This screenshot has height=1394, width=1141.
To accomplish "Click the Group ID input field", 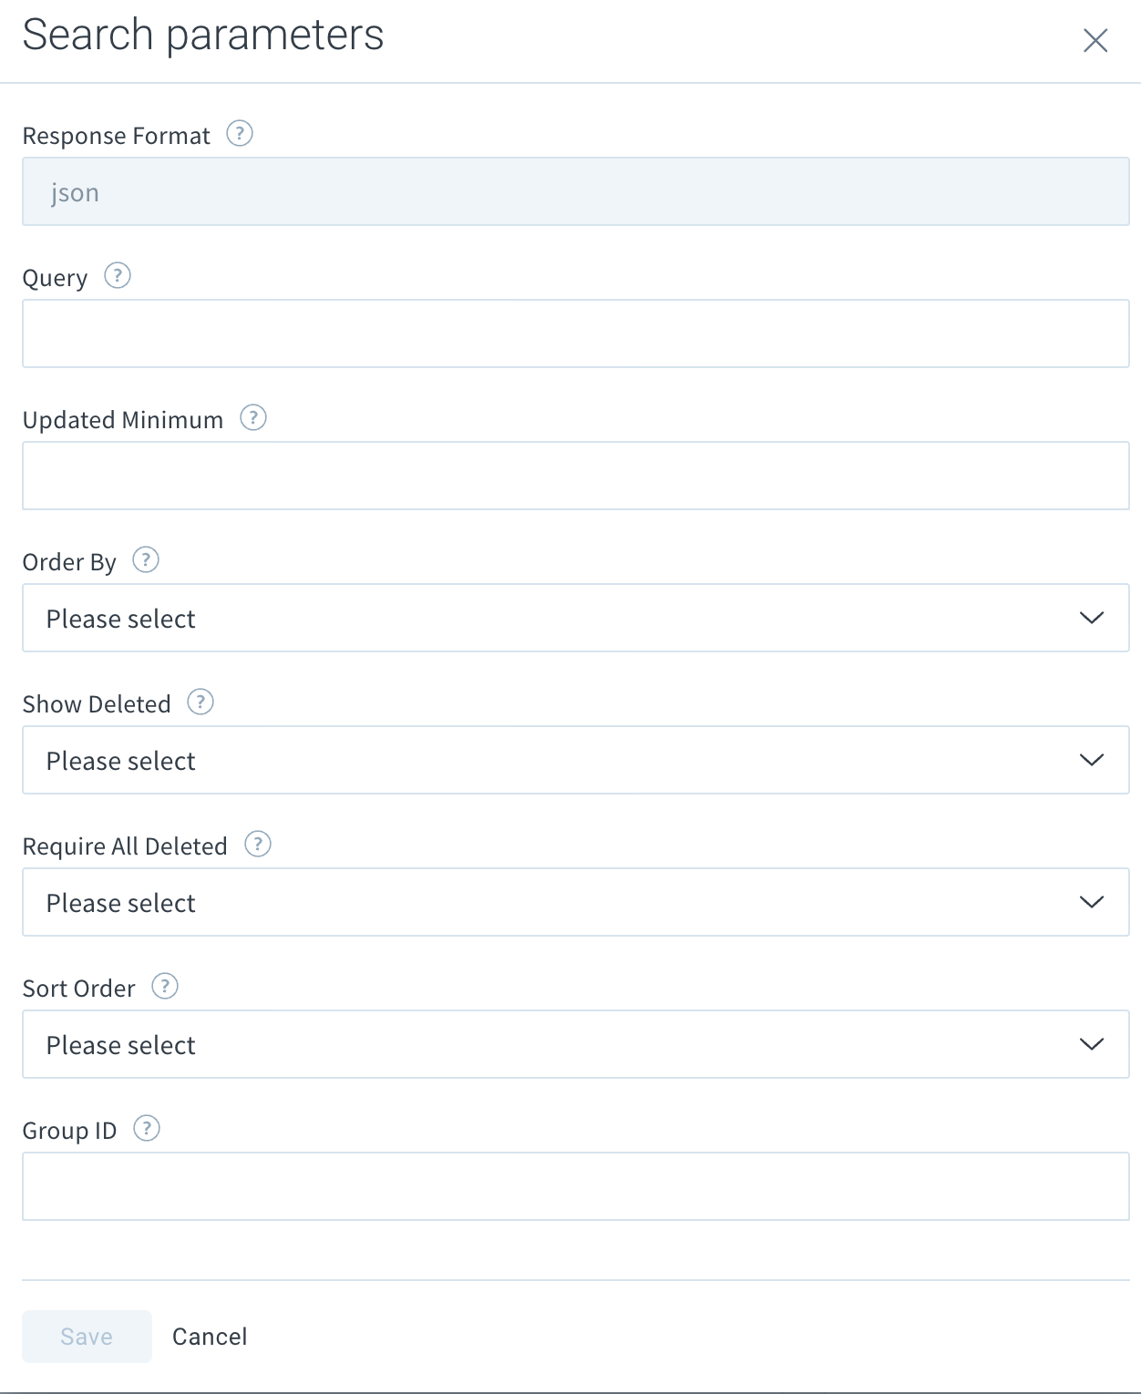I will point(576,1186).
